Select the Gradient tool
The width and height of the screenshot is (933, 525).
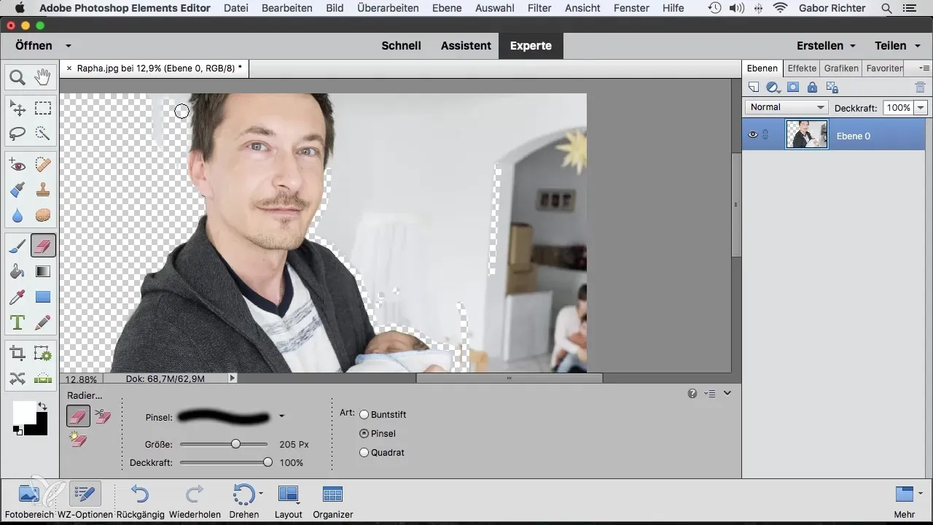click(x=43, y=271)
